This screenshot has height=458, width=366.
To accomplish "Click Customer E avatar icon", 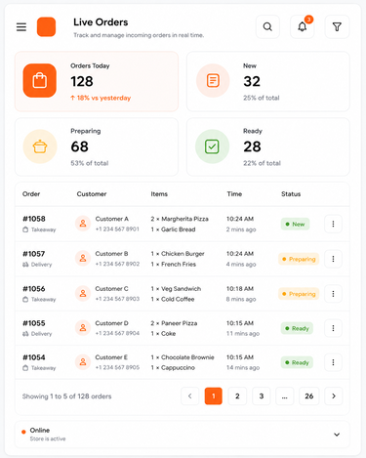I will tap(83, 362).
